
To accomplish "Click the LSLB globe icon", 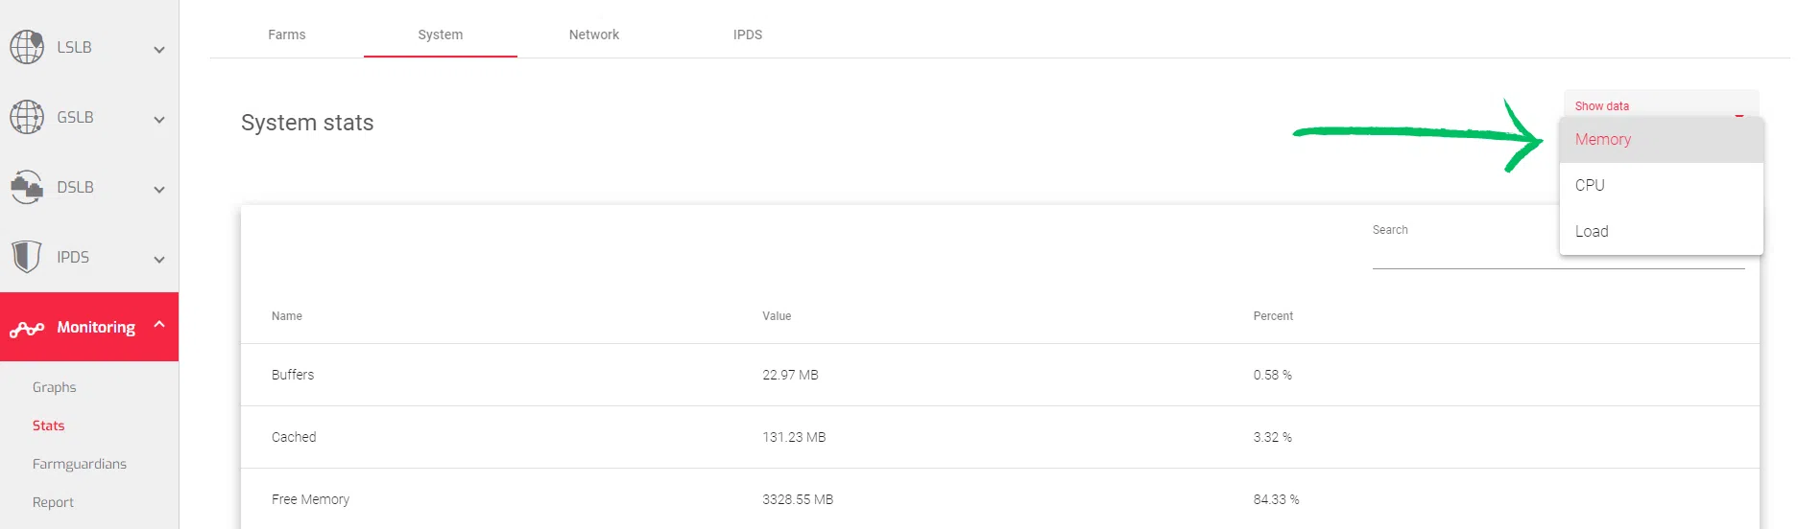I will (27, 47).
